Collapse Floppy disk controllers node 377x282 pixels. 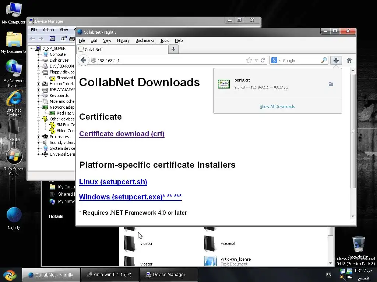tap(38, 72)
